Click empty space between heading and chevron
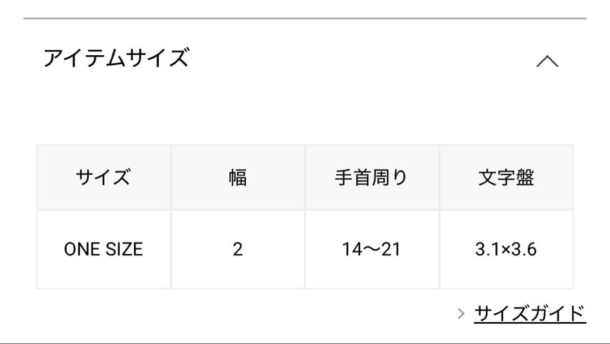The width and height of the screenshot is (610, 344). point(361,60)
